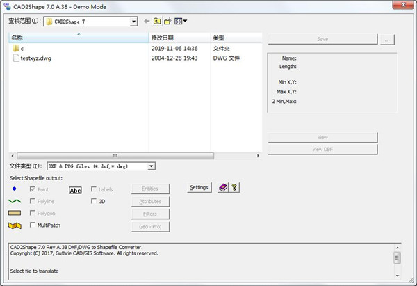
Task: Toggle the Polyline checkbox
Action: (x=33, y=201)
